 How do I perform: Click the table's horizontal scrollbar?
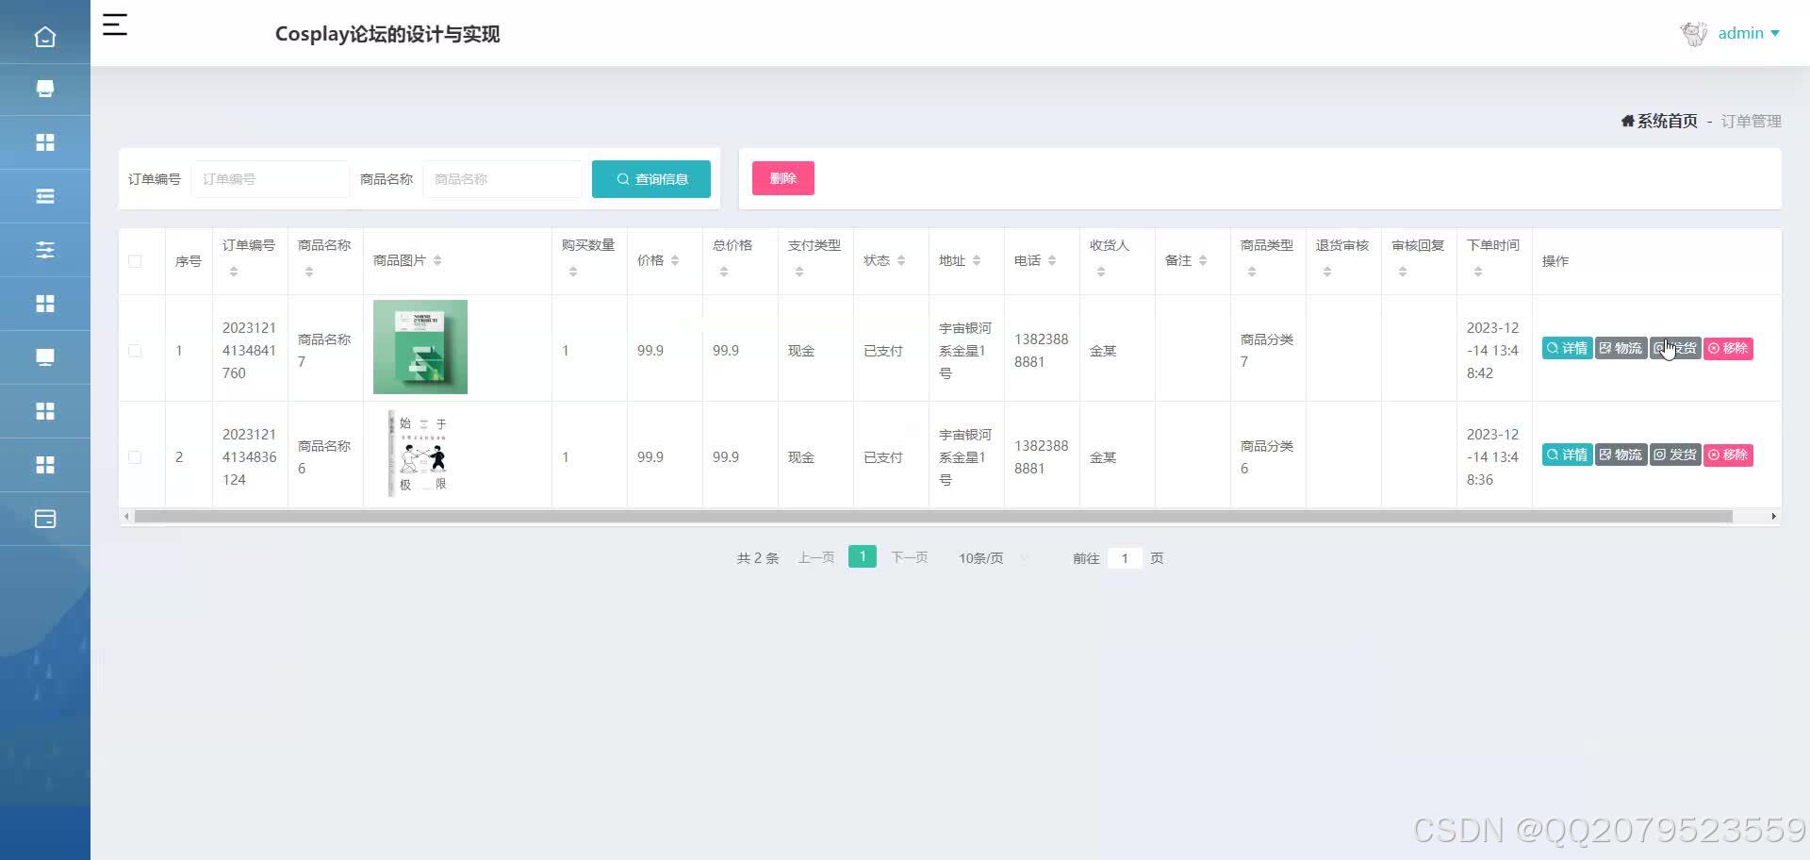pyautogui.click(x=933, y=517)
